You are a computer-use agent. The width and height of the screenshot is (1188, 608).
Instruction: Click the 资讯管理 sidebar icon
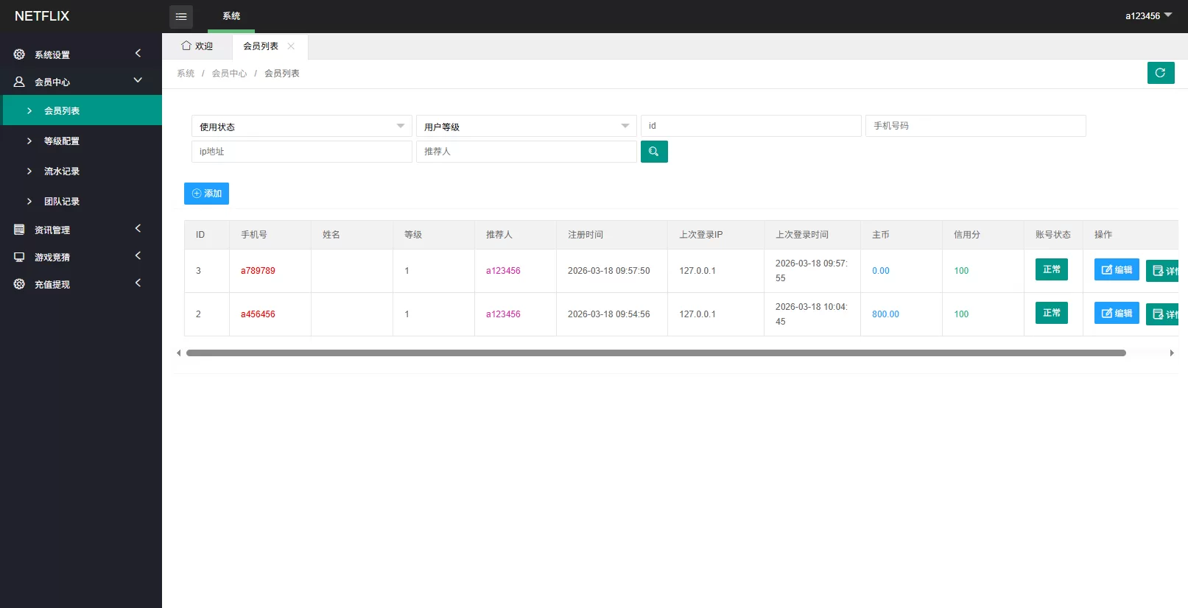pyautogui.click(x=19, y=230)
